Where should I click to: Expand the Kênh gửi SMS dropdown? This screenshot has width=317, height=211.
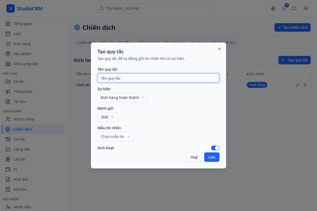(x=108, y=117)
